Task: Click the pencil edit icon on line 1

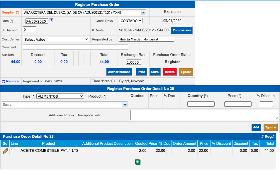Action: click(x=5, y=151)
